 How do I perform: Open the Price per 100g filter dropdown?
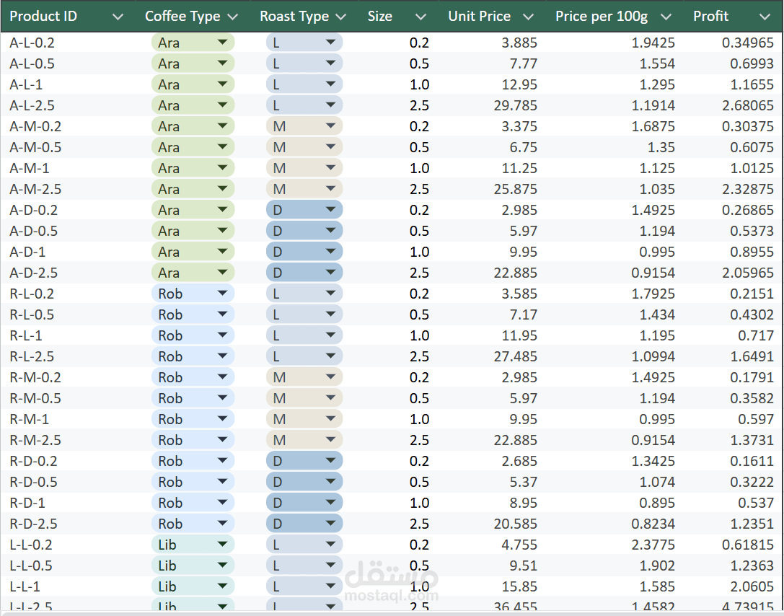click(x=666, y=17)
